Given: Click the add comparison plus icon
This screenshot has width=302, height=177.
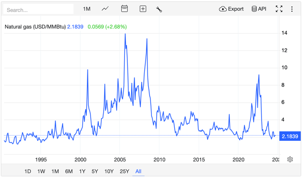Looking at the screenshot, I should tap(143, 9).
